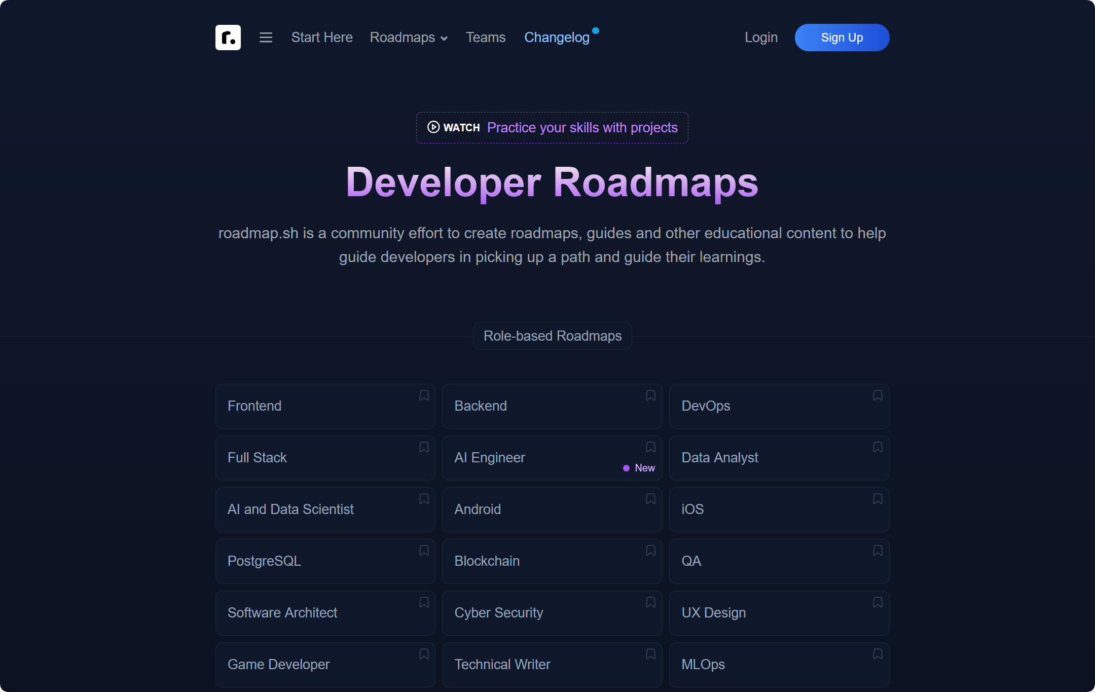Image resolution: width=1095 pixels, height=692 pixels.
Task: Expand the Roadmaps dropdown menu
Action: (409, 38)
